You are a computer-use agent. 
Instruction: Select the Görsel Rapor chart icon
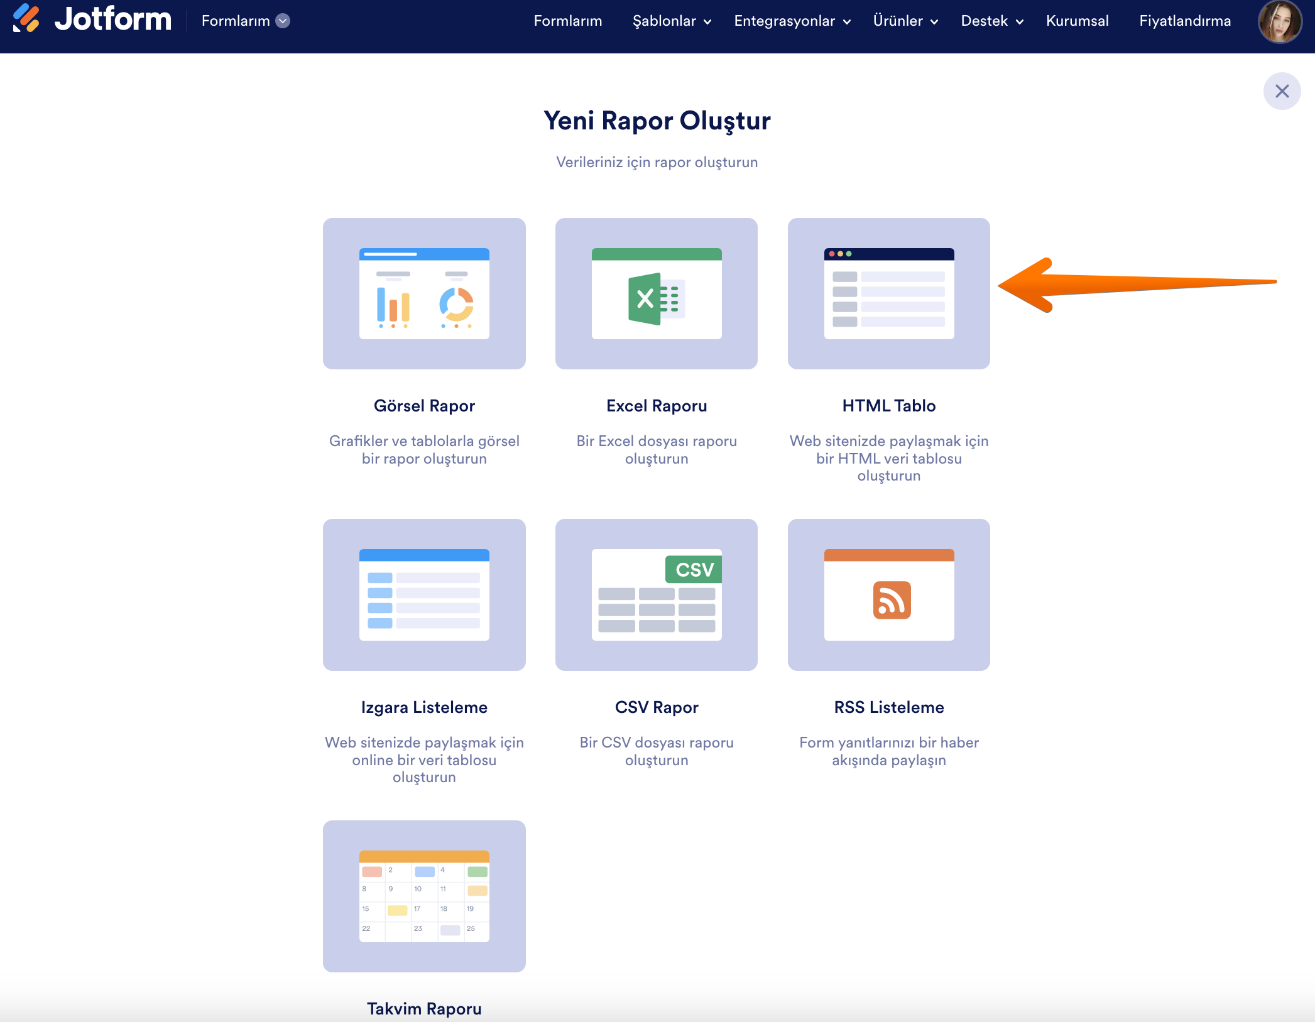pyautogui.click(x=424, y=293)
